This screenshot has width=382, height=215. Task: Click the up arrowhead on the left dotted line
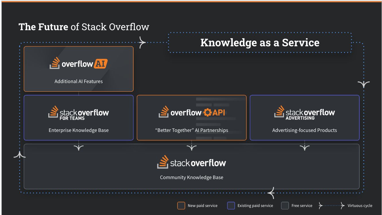pos(20,155)
